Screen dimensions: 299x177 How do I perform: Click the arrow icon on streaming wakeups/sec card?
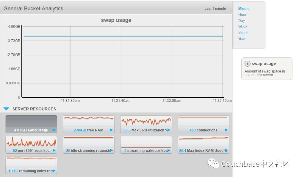(x=169, y=150)
